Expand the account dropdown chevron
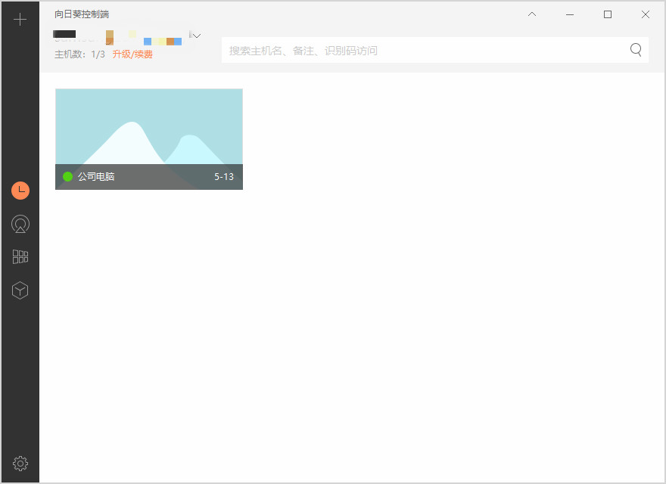666x484 pixels. pos(196,36)
